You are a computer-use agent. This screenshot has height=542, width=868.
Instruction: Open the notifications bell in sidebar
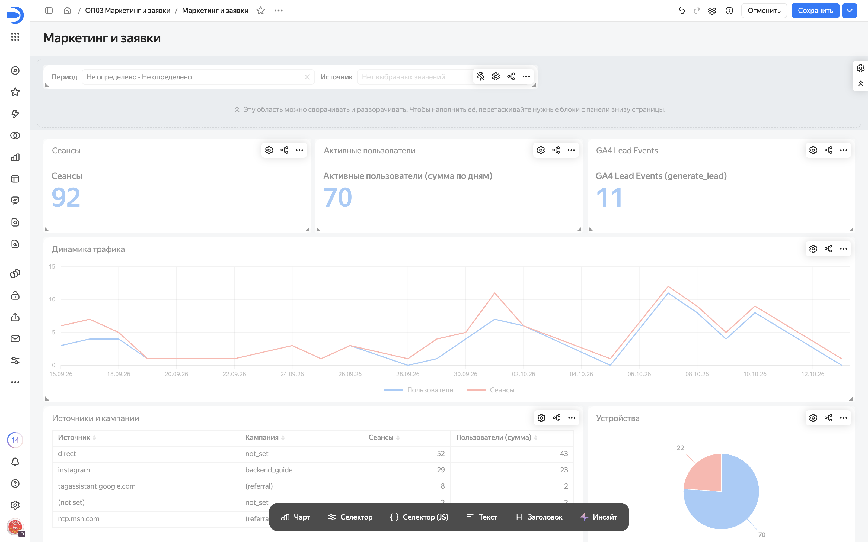coord(15,462)
